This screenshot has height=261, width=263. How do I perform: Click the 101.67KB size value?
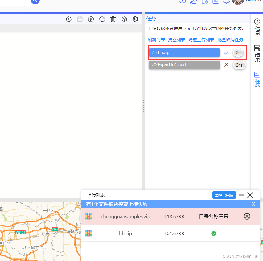pyautogui.click(x=174, y=234)
